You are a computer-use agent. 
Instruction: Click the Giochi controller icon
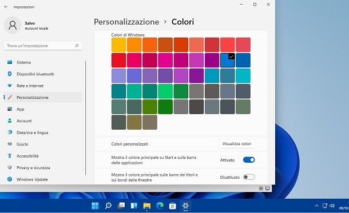pyautogui.click(x=10, y=144)
